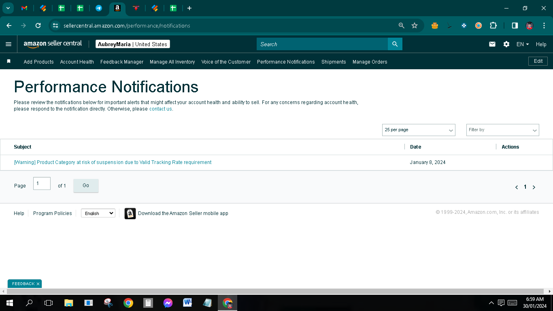Close the Feedback tab with the X
The height and width of the screenshot is (311, 553).
[38, 284]
